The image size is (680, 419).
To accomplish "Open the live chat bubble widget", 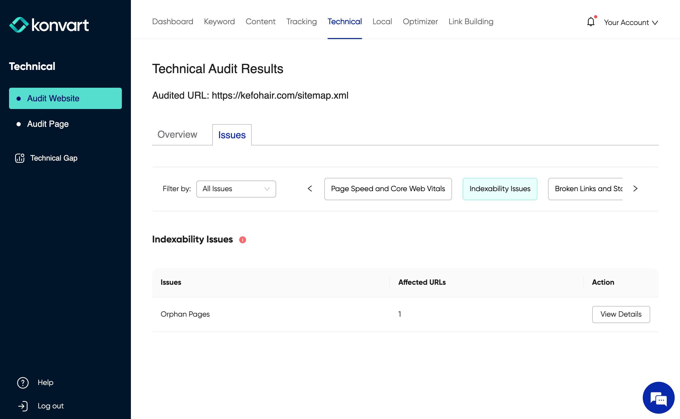I will [658, 397].
